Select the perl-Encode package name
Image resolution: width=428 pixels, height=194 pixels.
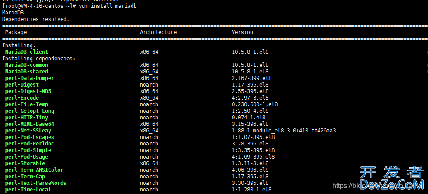22,98
